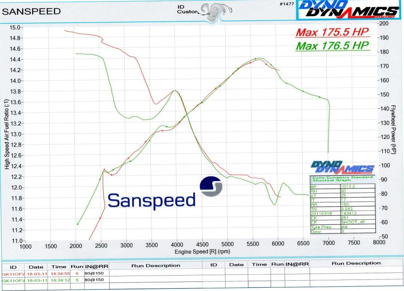Click the 130 HP tick on power axis
This screenshot has height=291, width=404.
point(385,123)
